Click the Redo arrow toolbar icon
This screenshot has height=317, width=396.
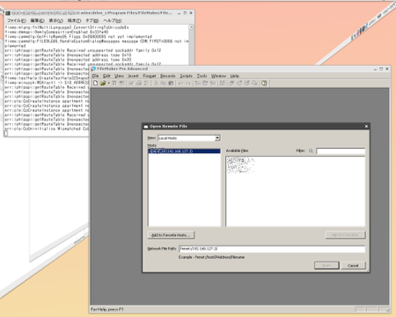[x=188, y=83]
